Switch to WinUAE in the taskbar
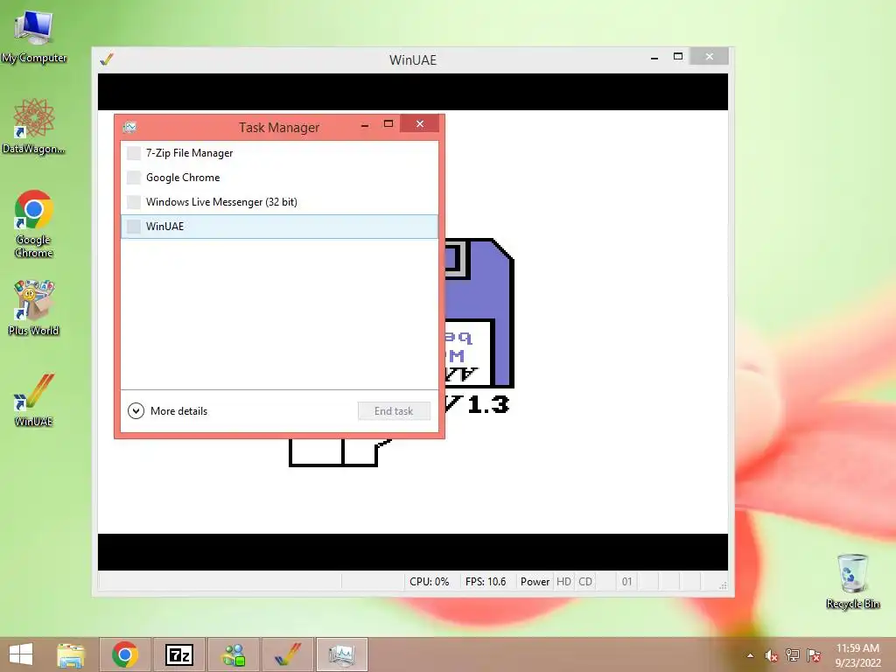Image resolution: width=896 pixels, height=672 pixels. click(287, 654)
